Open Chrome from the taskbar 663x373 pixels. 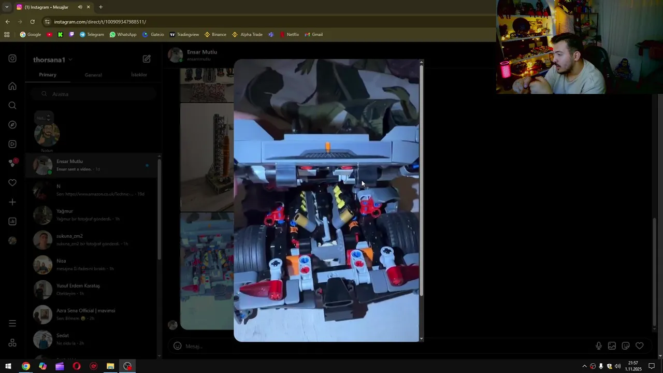(25, 366)
